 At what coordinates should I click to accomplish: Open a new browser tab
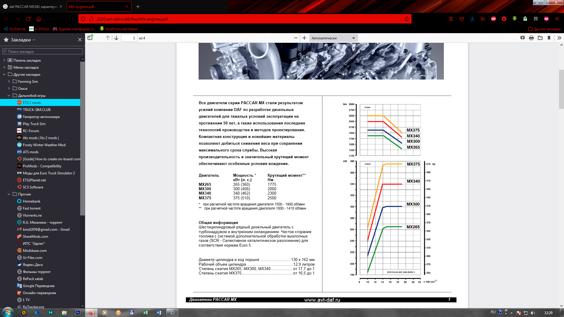pos(138,6)
